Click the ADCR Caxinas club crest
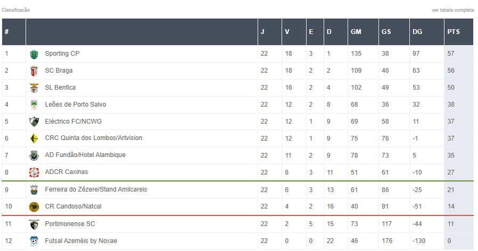The image size is (478, 251). [x=34, y=172]
